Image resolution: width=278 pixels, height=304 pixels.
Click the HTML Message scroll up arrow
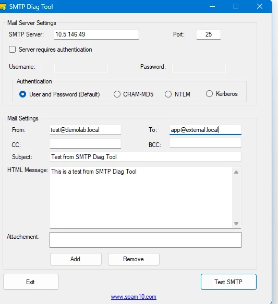[236, 172]
